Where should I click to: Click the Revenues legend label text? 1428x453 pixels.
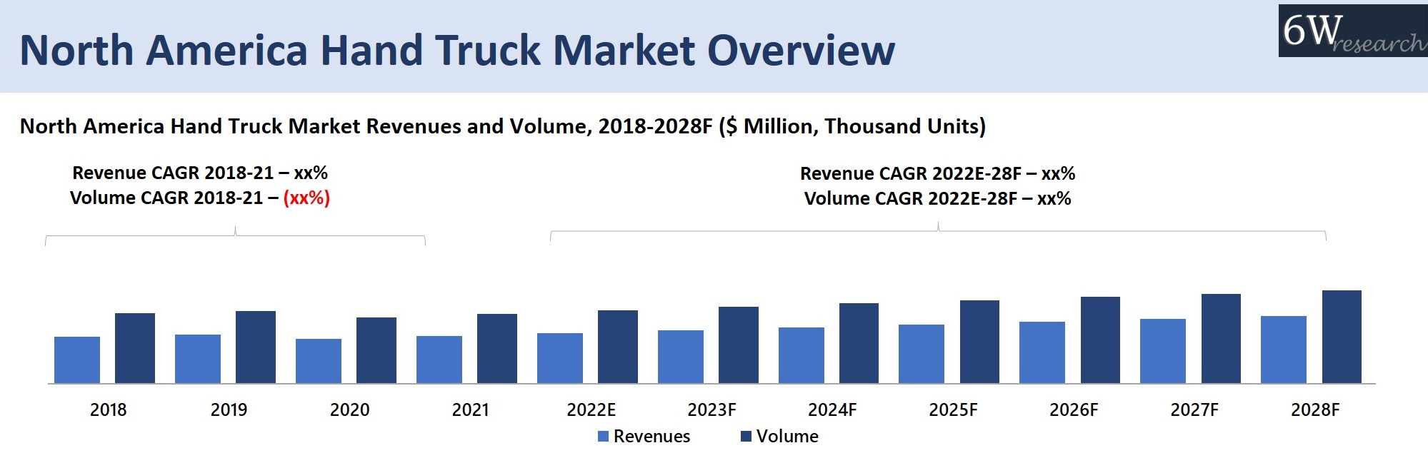pyautogui.click(x=651, y=437)
